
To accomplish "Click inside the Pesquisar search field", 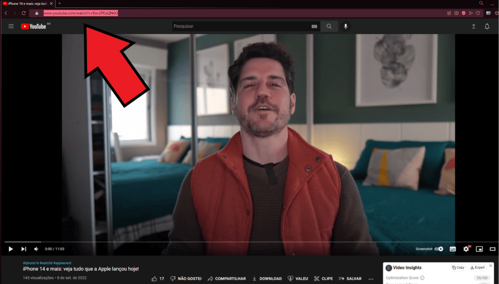I will pyautogui.click(x=234, y=26).
